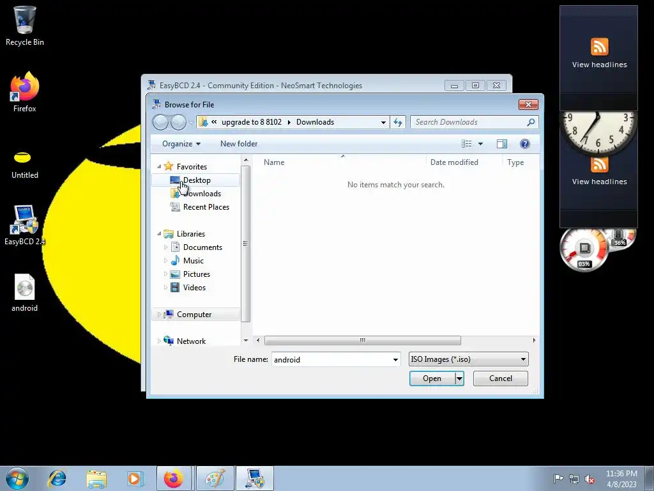Open help via the question mark icon
The height and width of the screenshot is (491, 654).
pyautogui.click(x=525, y=144)
